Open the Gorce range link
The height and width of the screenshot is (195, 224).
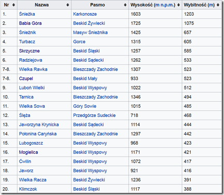(79, 42)
